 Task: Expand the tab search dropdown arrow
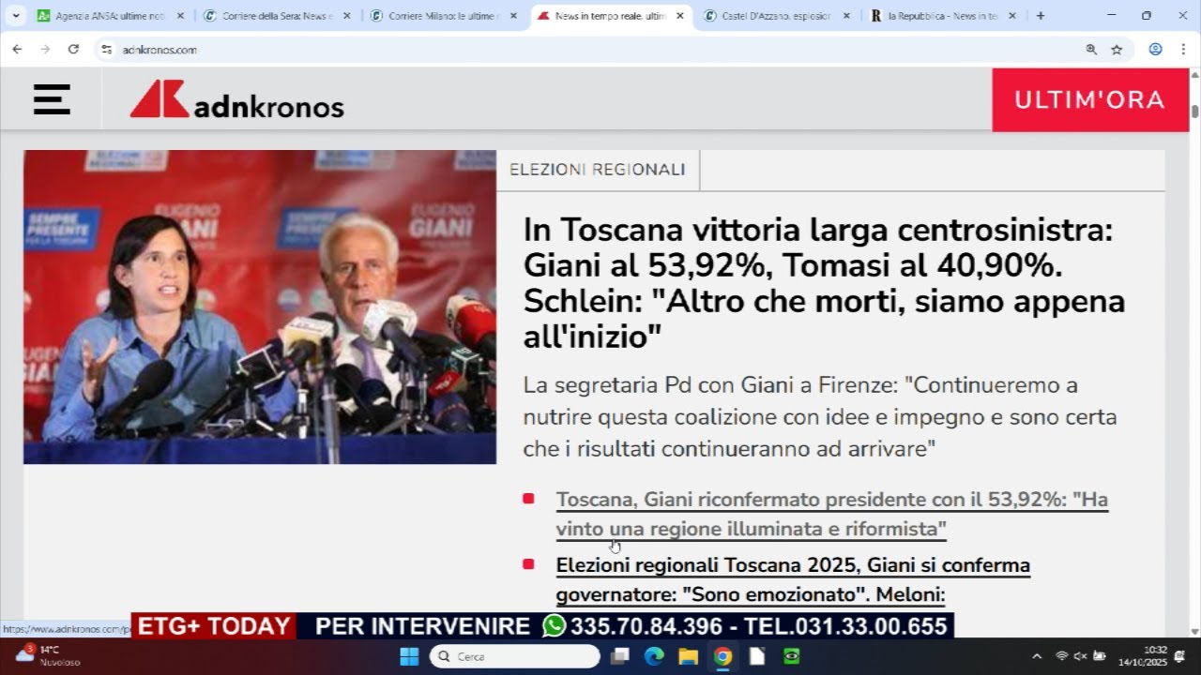click(x=16, y=16)
